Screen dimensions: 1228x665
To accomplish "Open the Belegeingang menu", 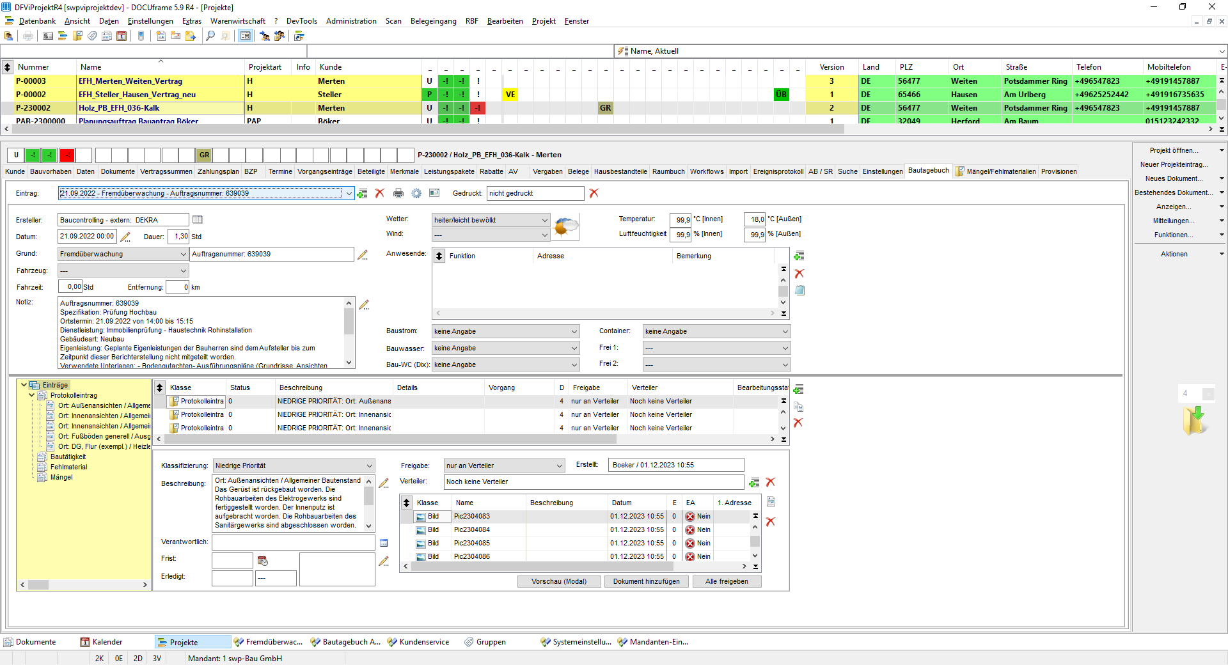I will (x=433, y=21).
